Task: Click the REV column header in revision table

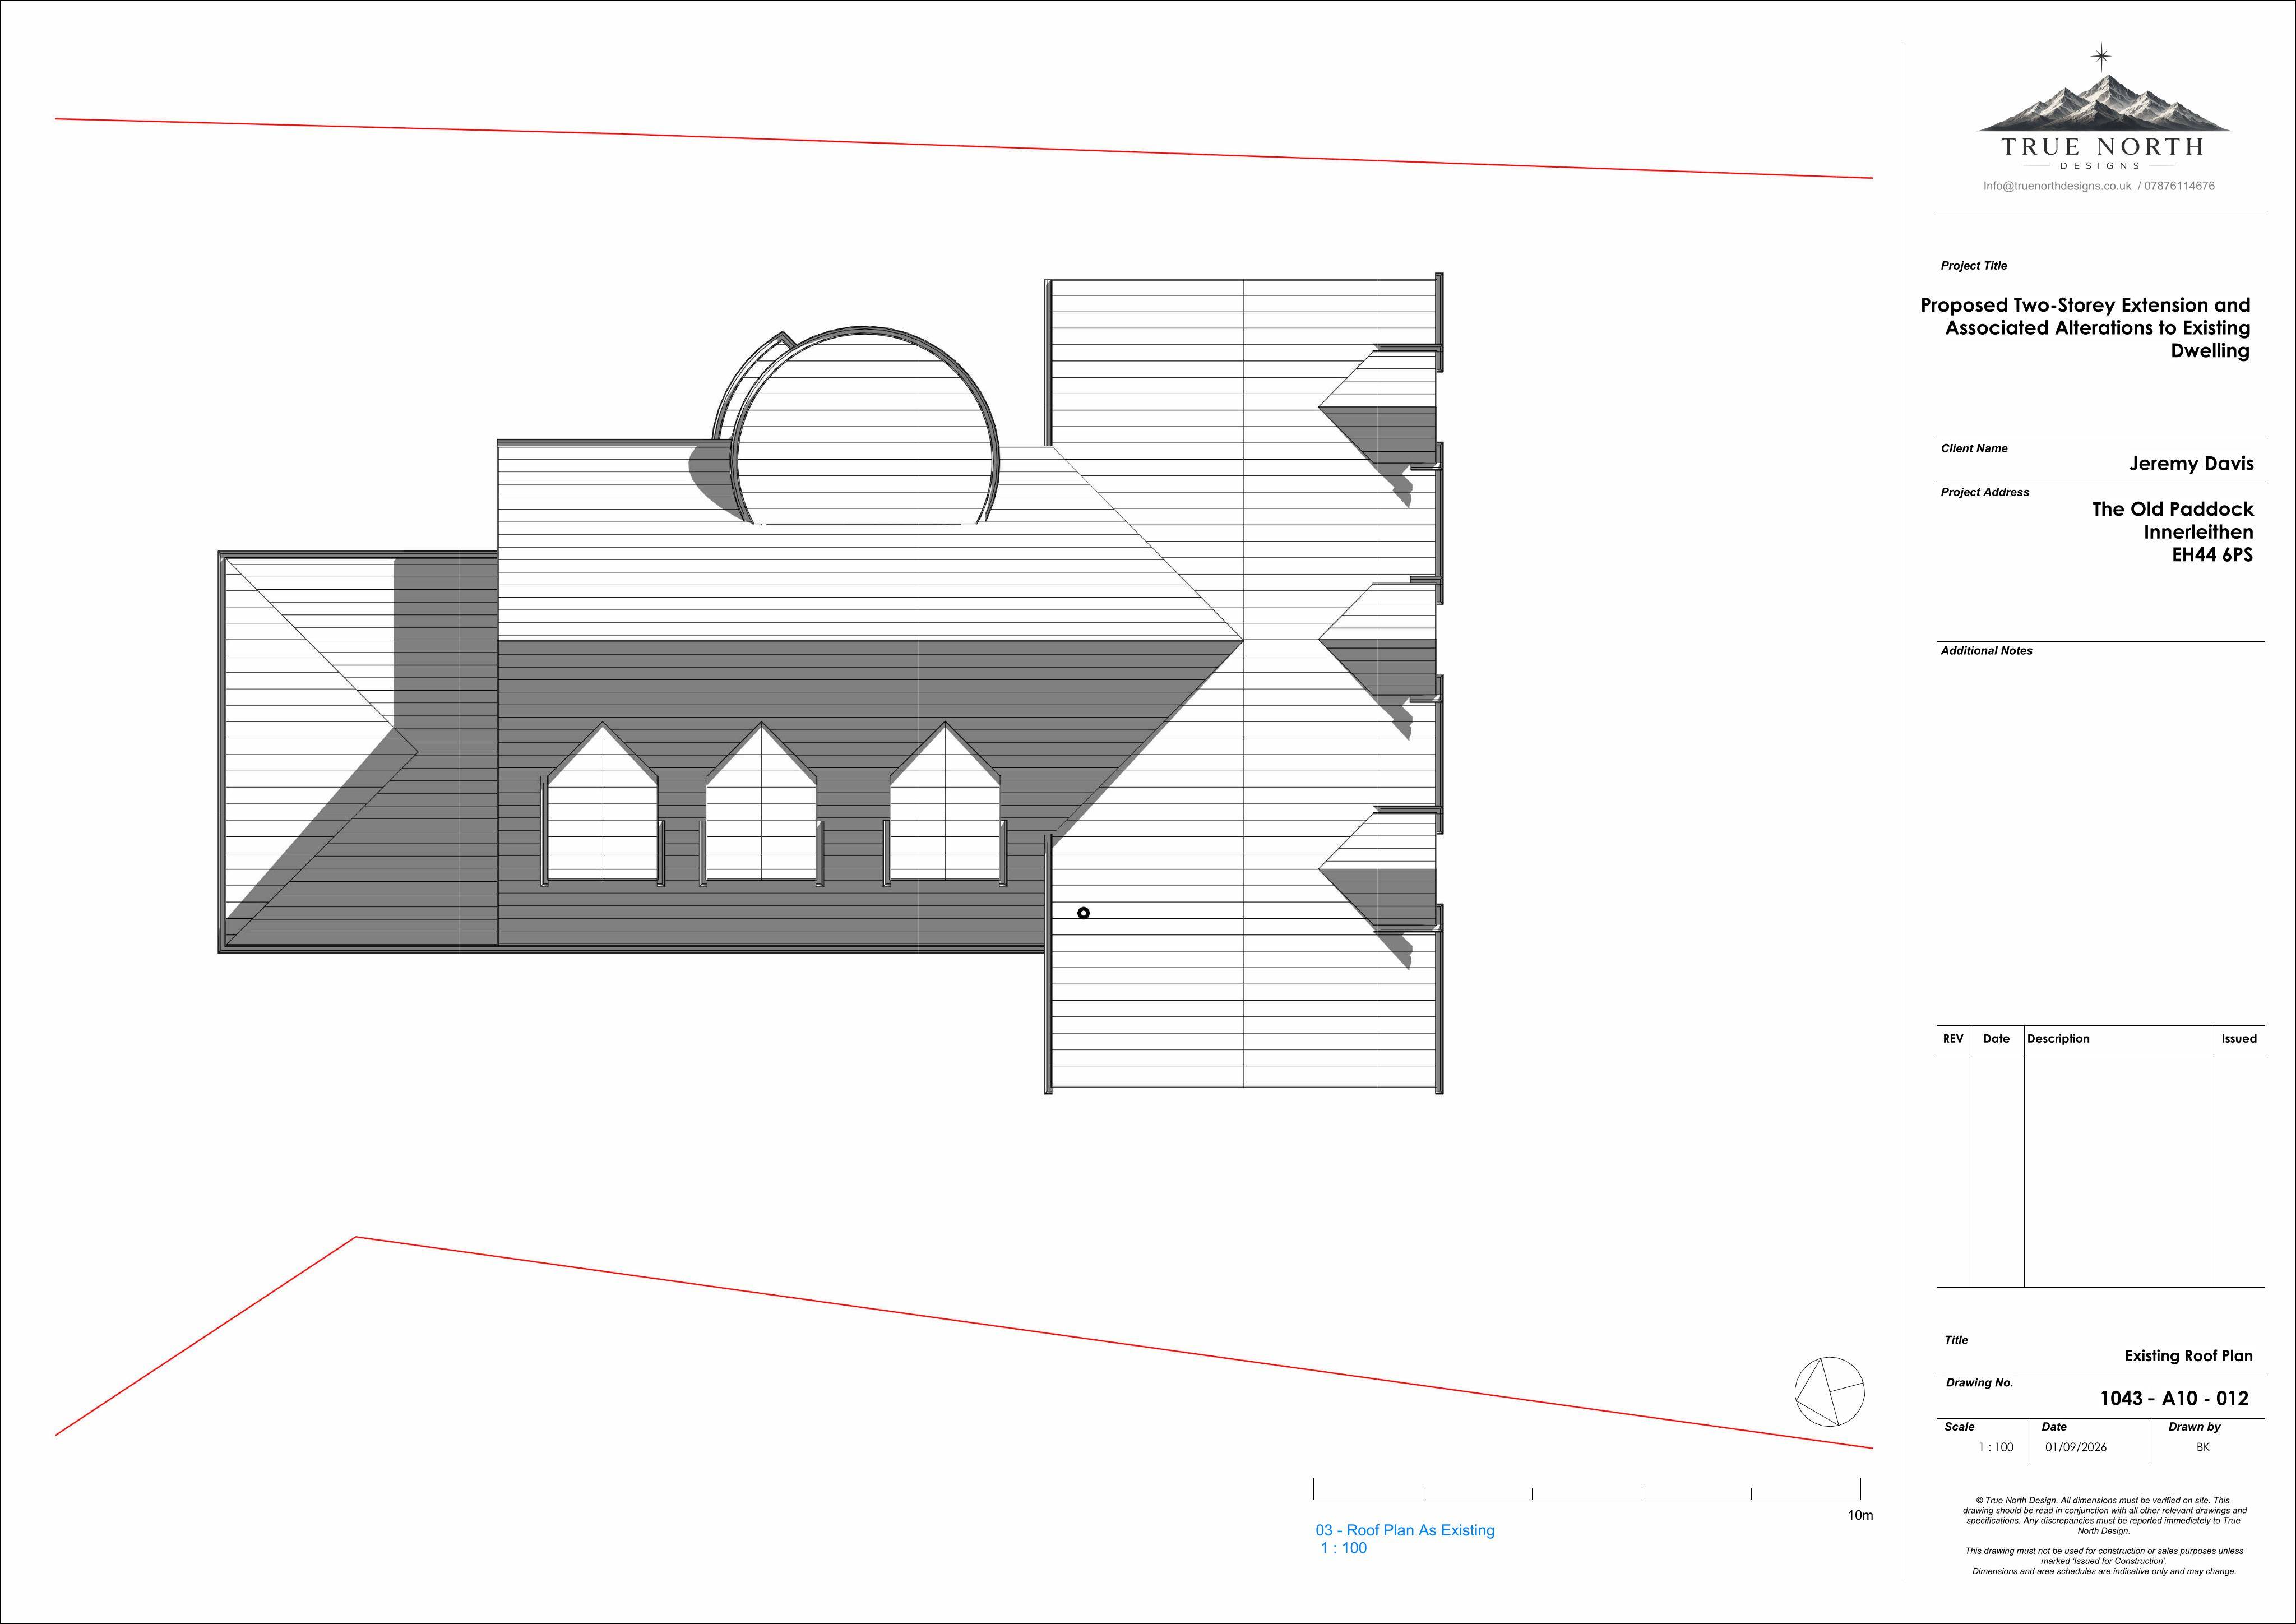Action: [x=1952, y=1038]
